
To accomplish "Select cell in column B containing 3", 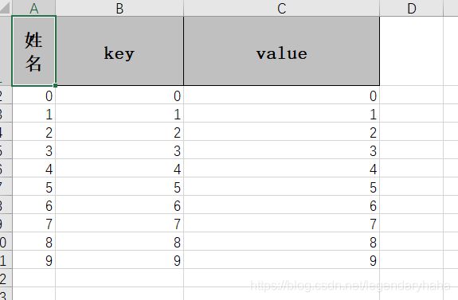I will click(x=119, y=150).
